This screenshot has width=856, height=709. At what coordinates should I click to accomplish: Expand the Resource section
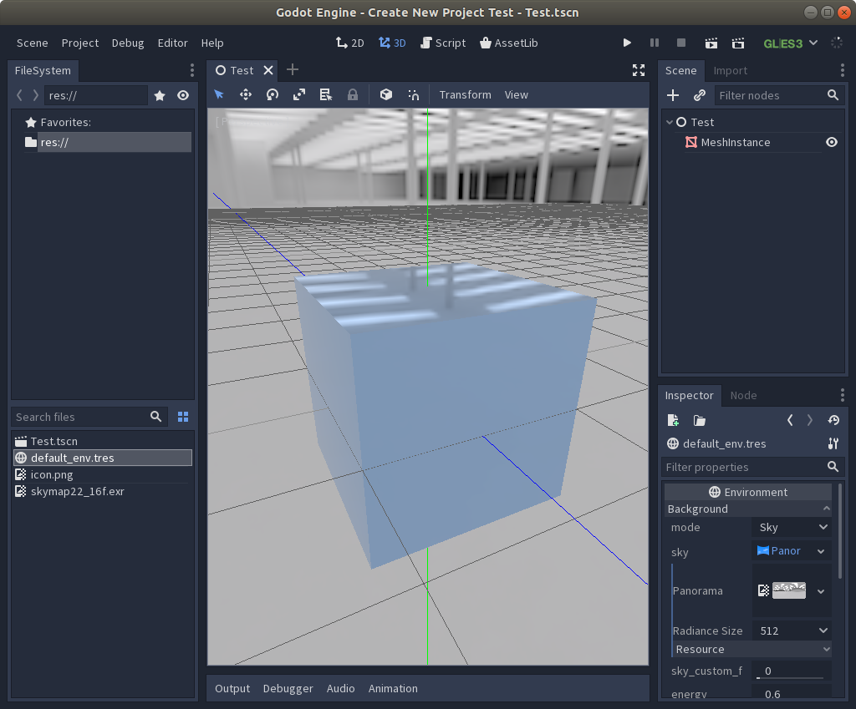752,650
